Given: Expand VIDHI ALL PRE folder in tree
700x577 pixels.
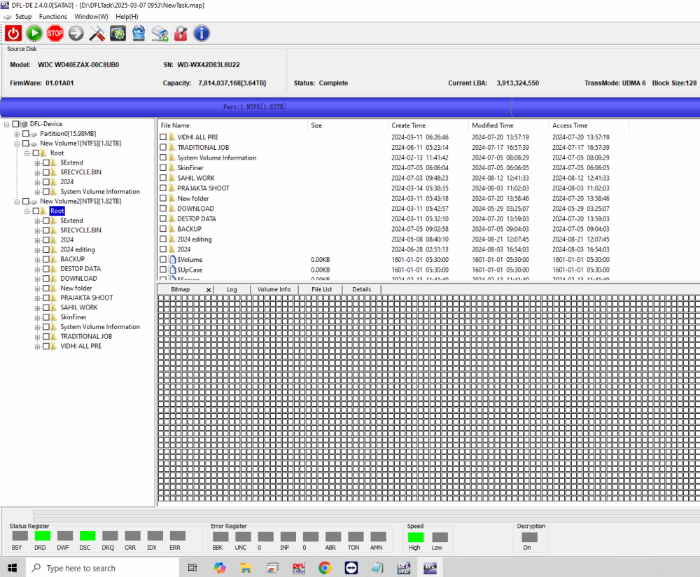Looking at the screenshot, I should point(38,347).
